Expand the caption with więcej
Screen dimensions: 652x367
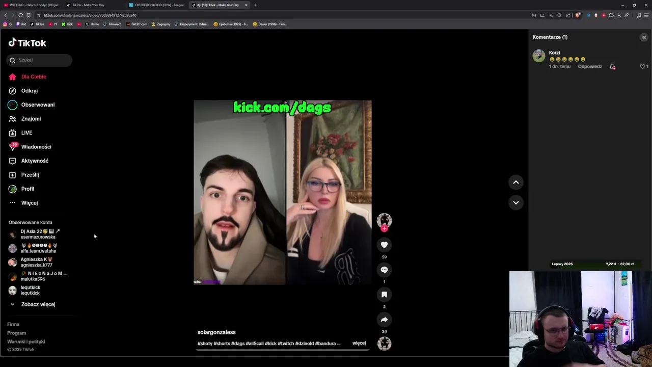click(x=359, y=343)
